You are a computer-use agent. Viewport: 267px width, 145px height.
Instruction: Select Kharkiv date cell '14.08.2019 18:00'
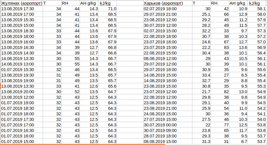pos(168,81)
